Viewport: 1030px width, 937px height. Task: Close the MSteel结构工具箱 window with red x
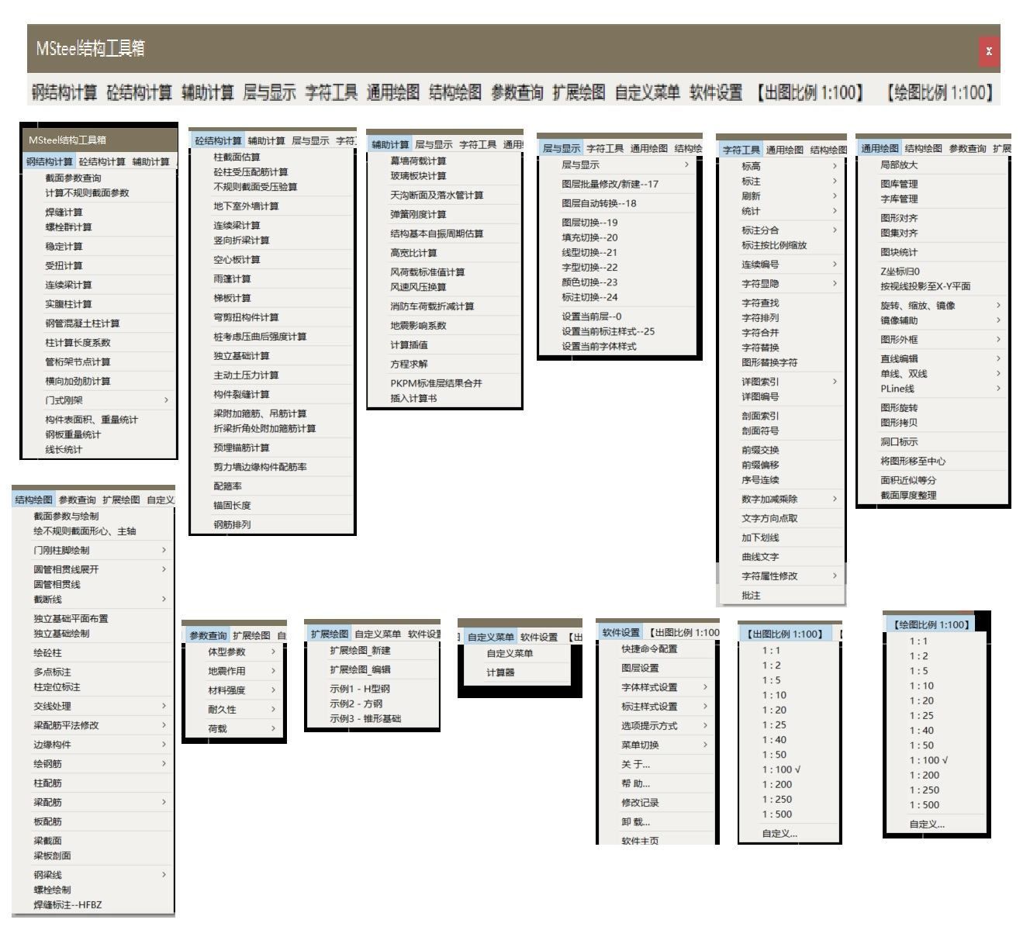tap(988, 51)
